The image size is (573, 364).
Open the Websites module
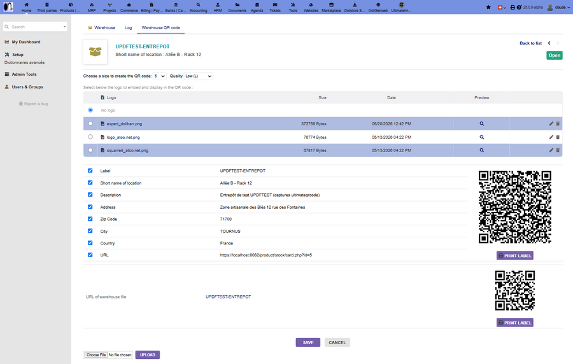point(311,7)
